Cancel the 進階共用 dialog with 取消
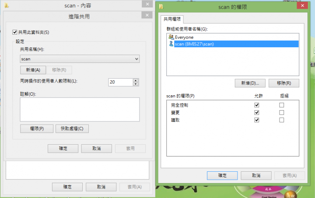The image size is (315, 198). (97, 149)
